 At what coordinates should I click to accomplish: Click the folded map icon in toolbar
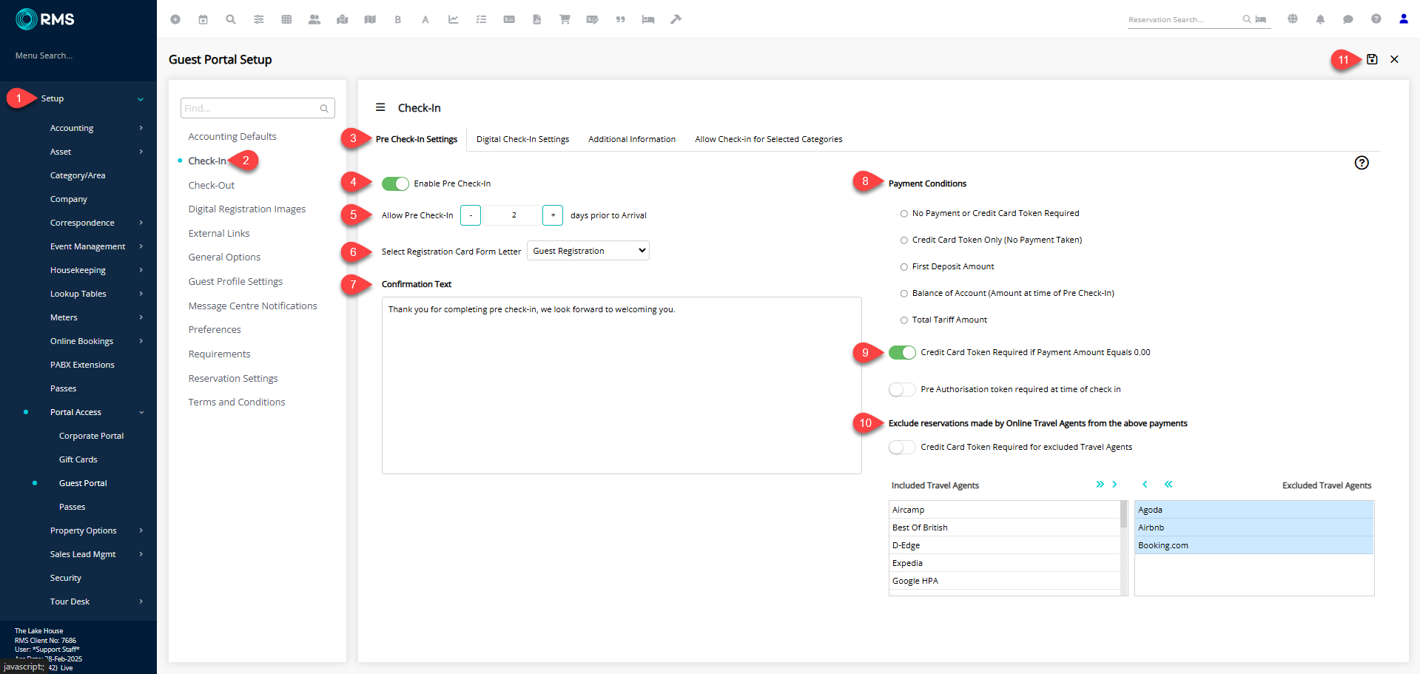click(370, 19)
